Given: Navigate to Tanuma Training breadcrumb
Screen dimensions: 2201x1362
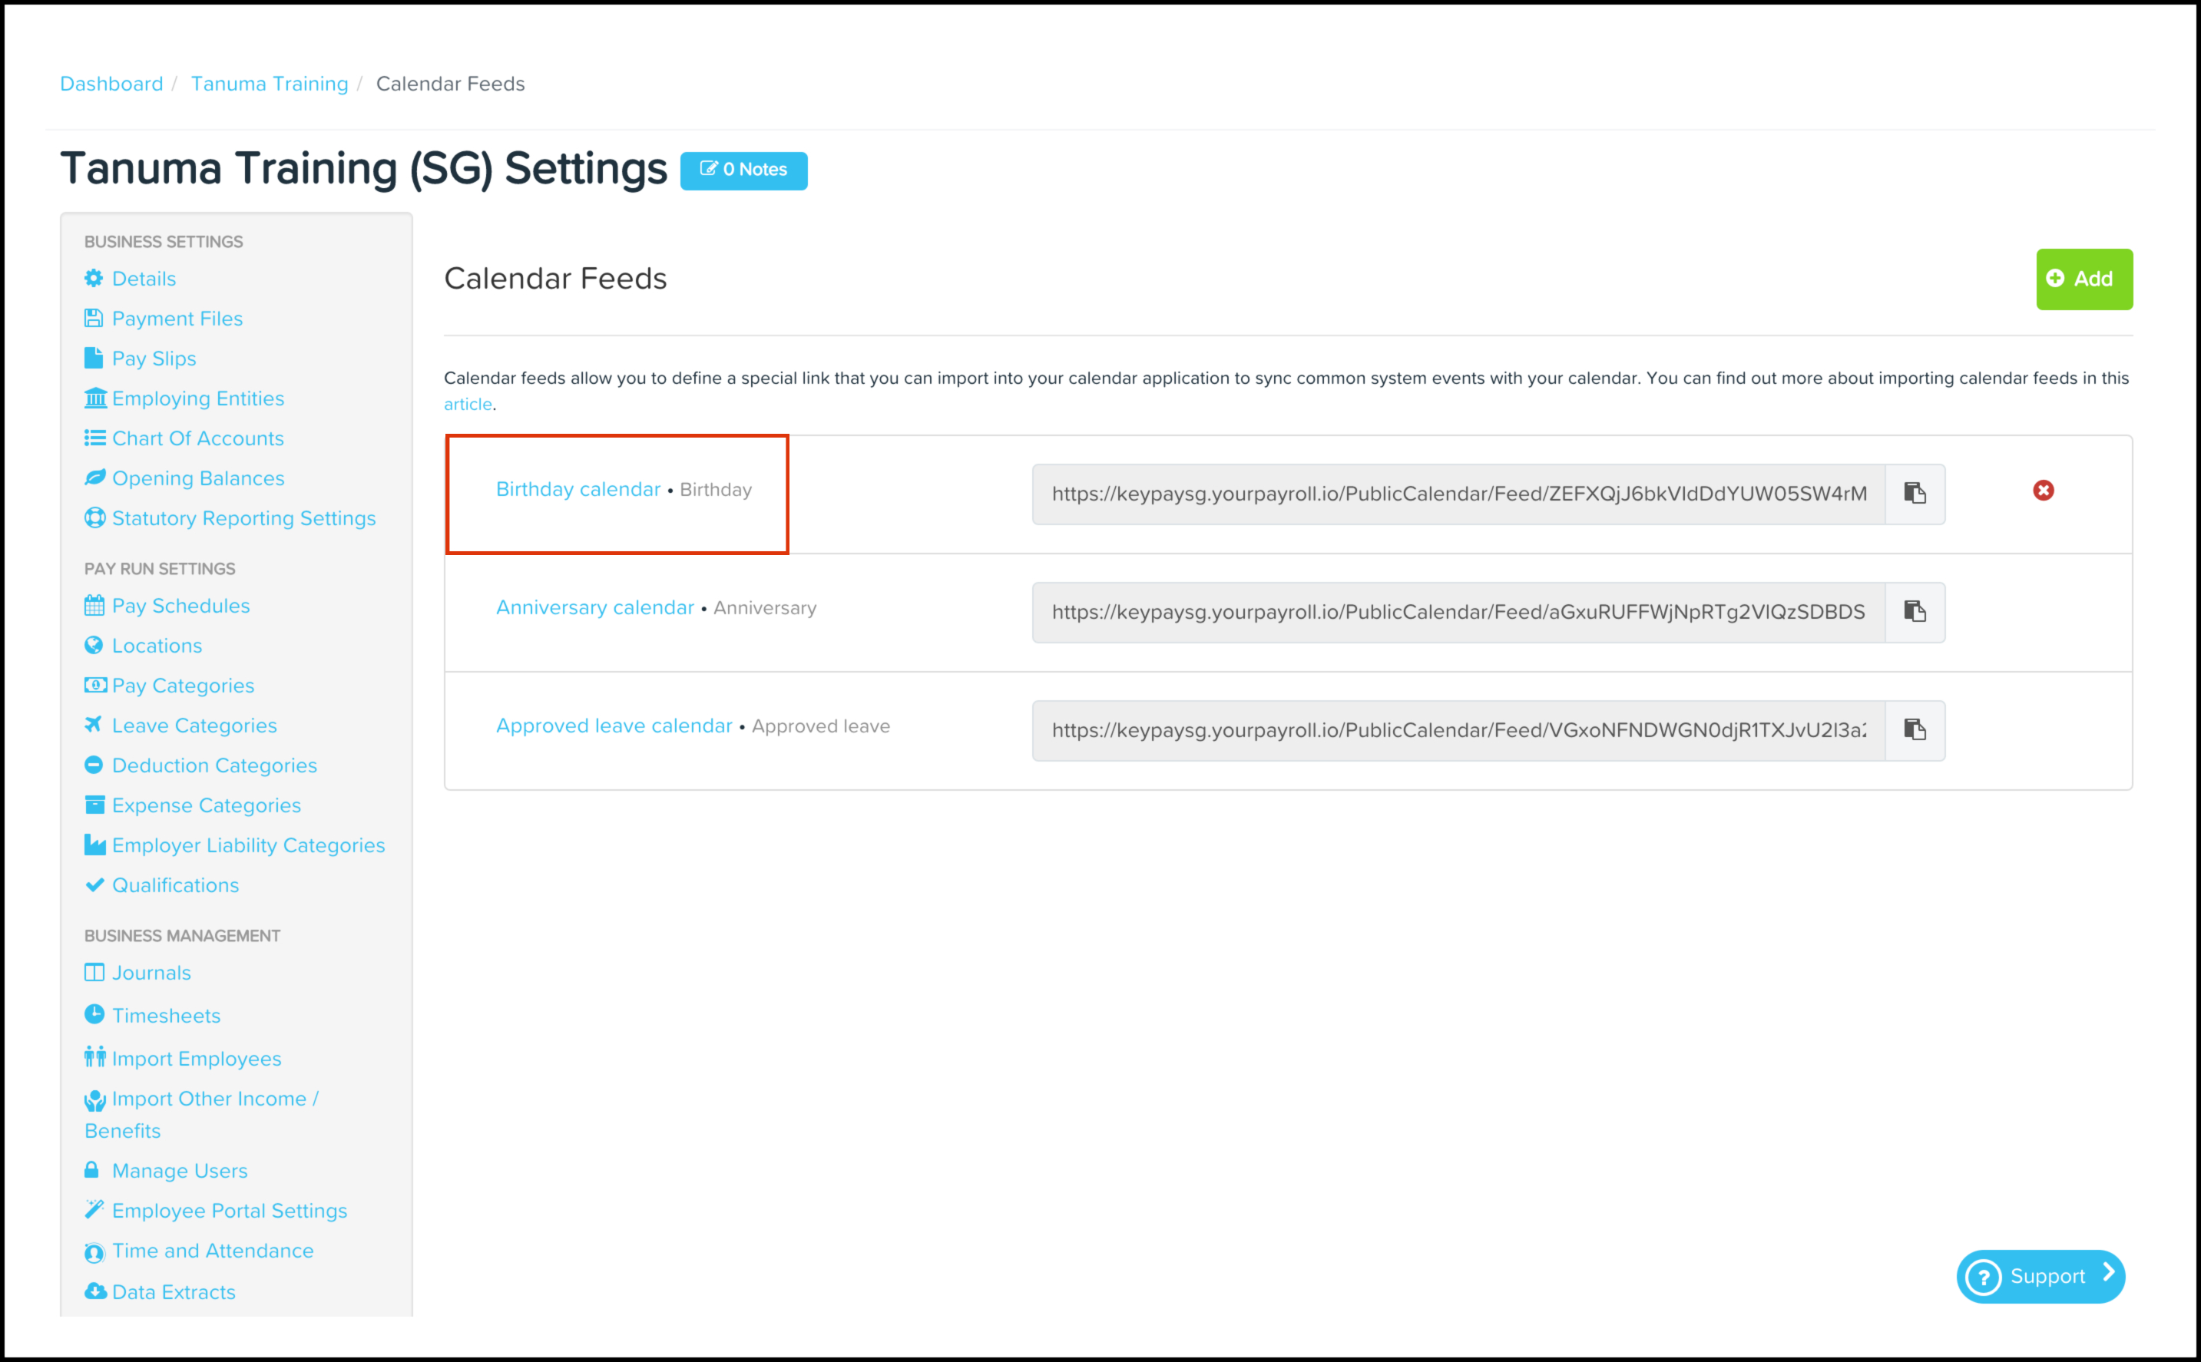Looking at the screenshot, I should [270, 84].
